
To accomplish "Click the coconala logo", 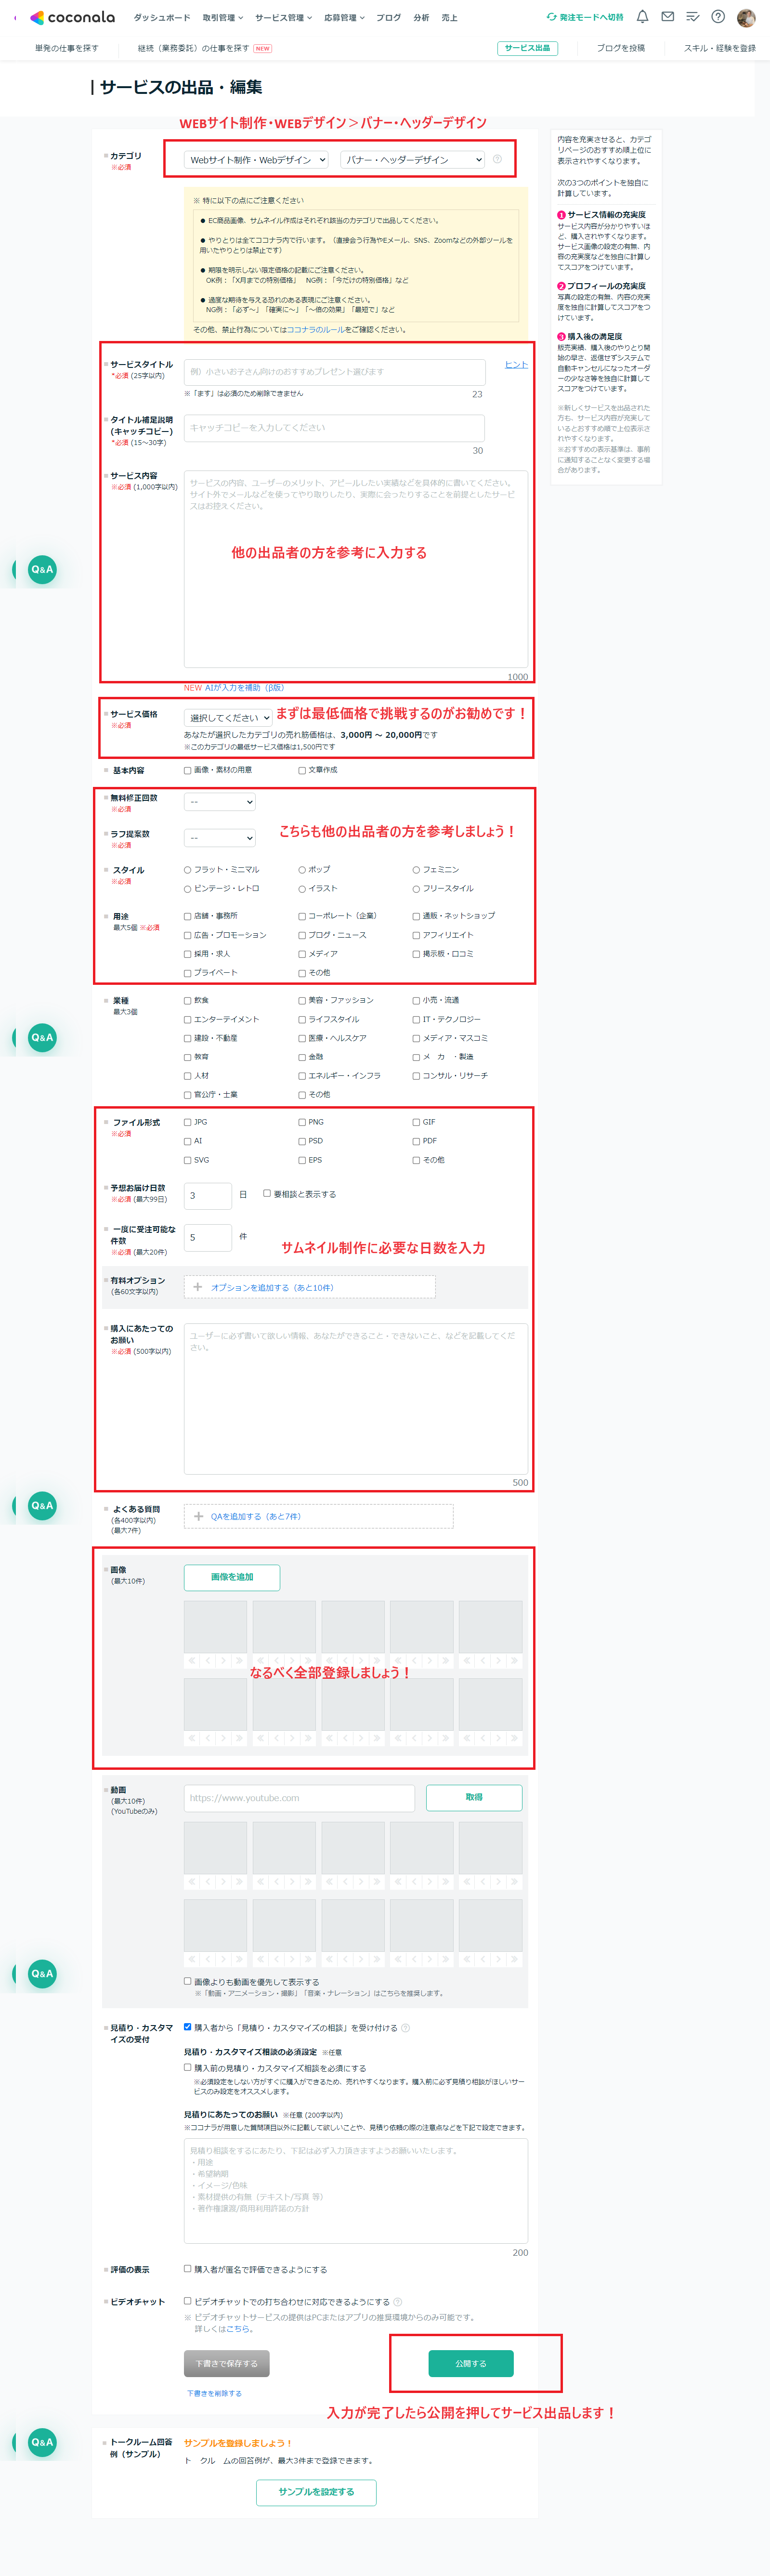I will click(73, 17).
